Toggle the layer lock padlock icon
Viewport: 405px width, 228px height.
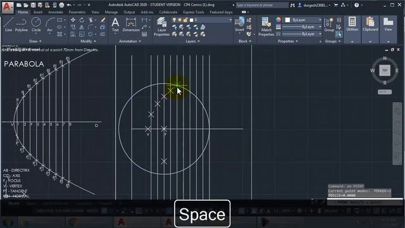[x=185, y=20]
